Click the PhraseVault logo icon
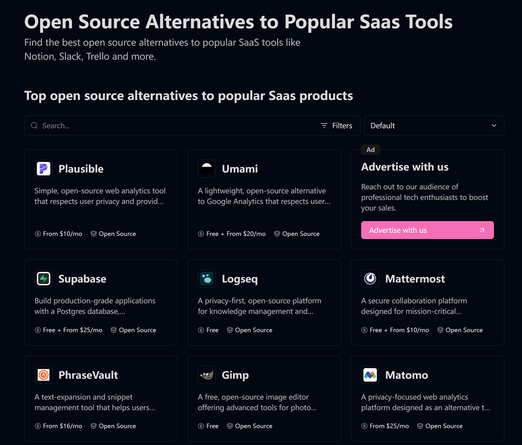The height and width of the screenshot is (445, 522). (x=43, y=375)
